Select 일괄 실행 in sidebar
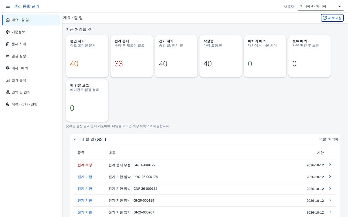This screenshot has width=348, height=217. pos(31,56)
